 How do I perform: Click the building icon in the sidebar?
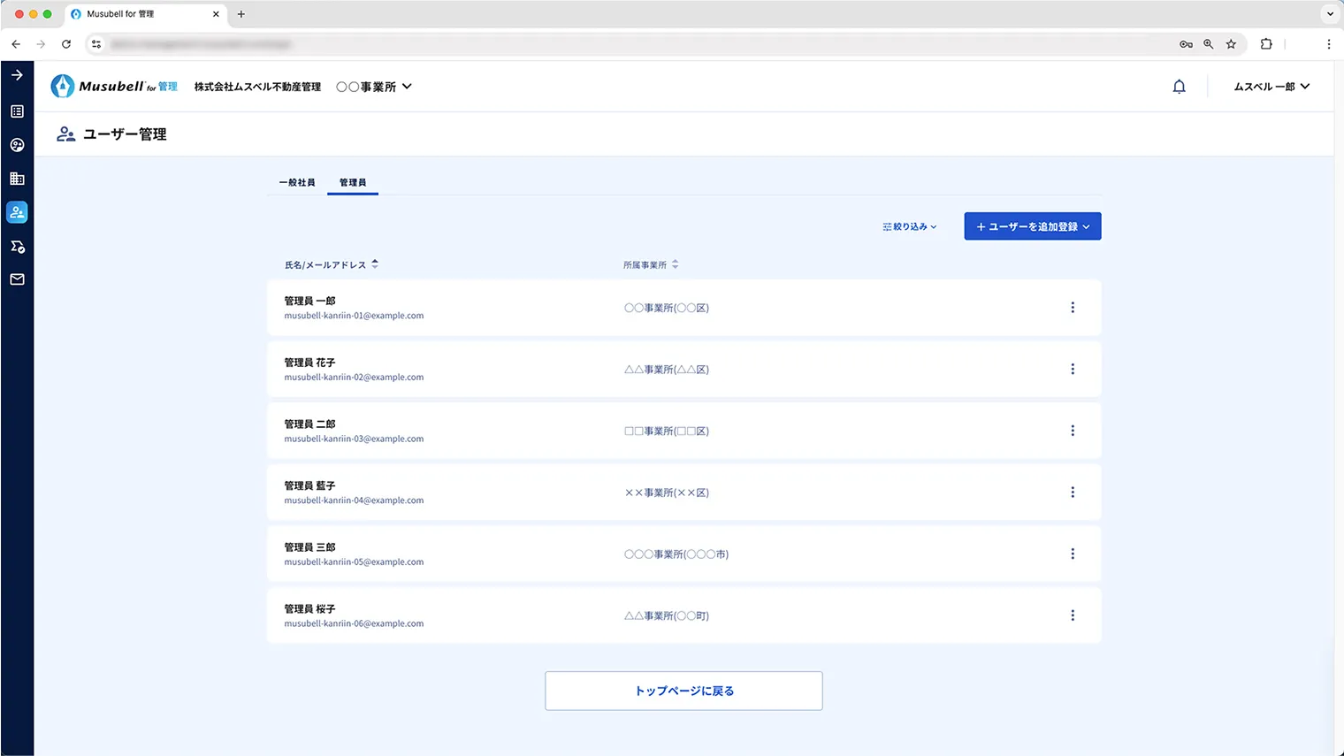(x=17, y=179)
